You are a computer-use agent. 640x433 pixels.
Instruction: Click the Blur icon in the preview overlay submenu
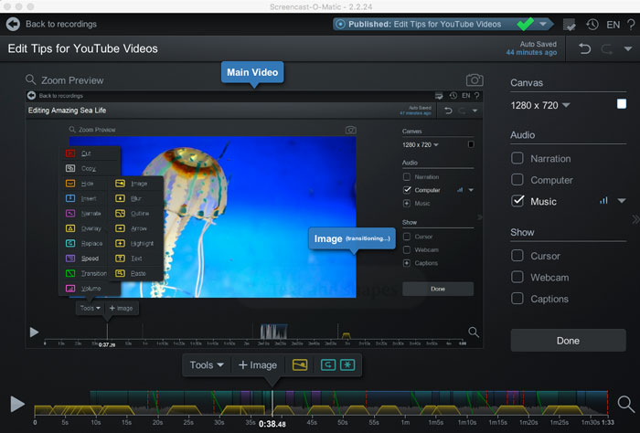tap(120, 198)
